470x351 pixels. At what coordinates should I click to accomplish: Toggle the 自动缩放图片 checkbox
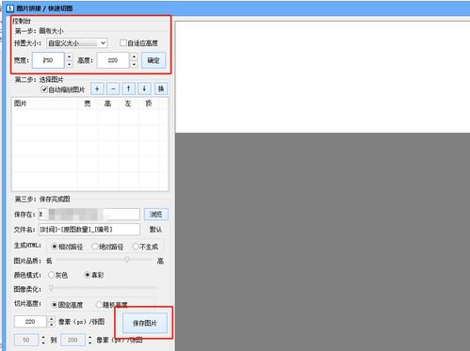pos(44,89)
